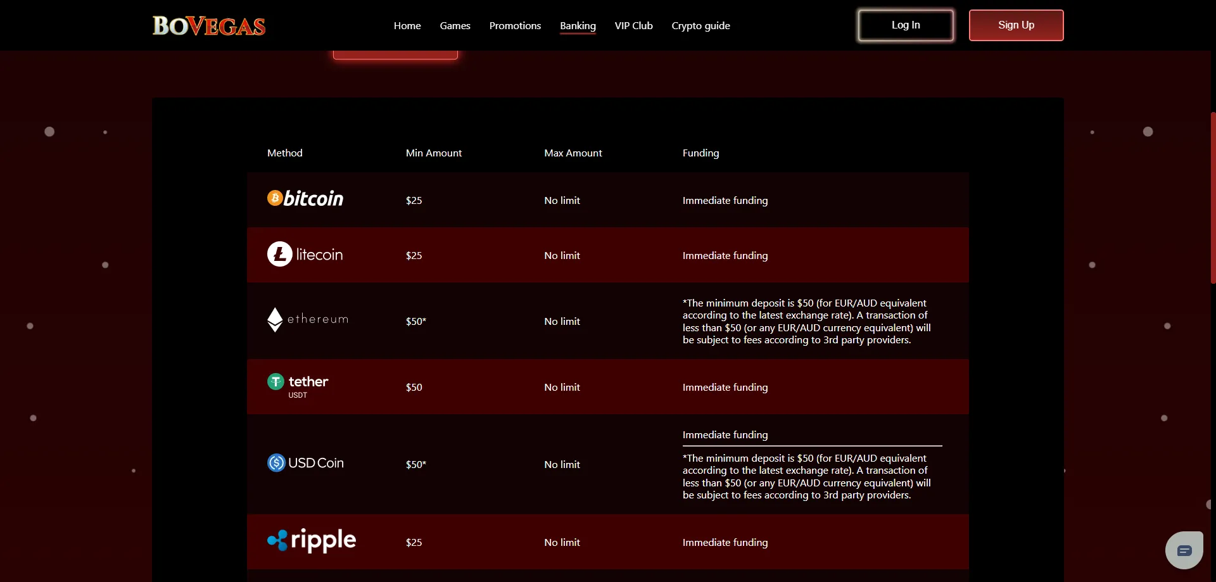Click the Min Amount column header
1216x582 pixels.
tap(434, 153)
